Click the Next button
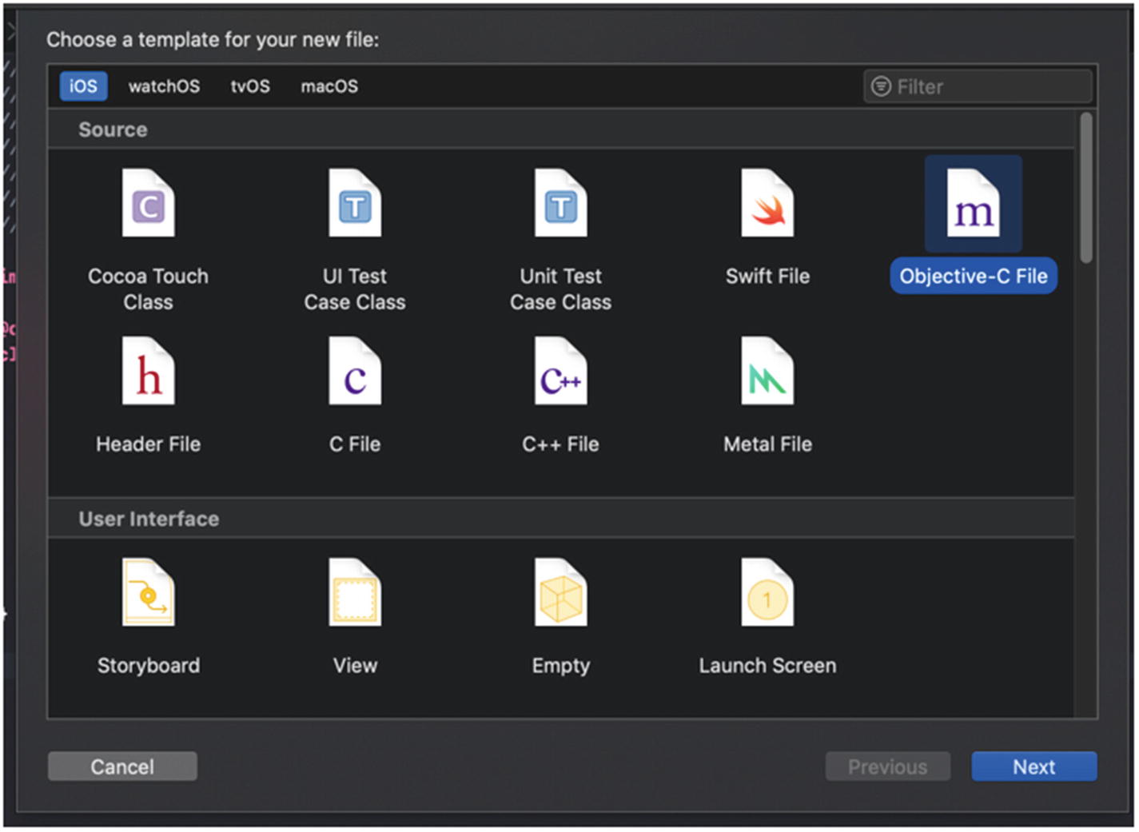Image resolution: width=1139 pixels, height=832 pixels. (1033, 766)
